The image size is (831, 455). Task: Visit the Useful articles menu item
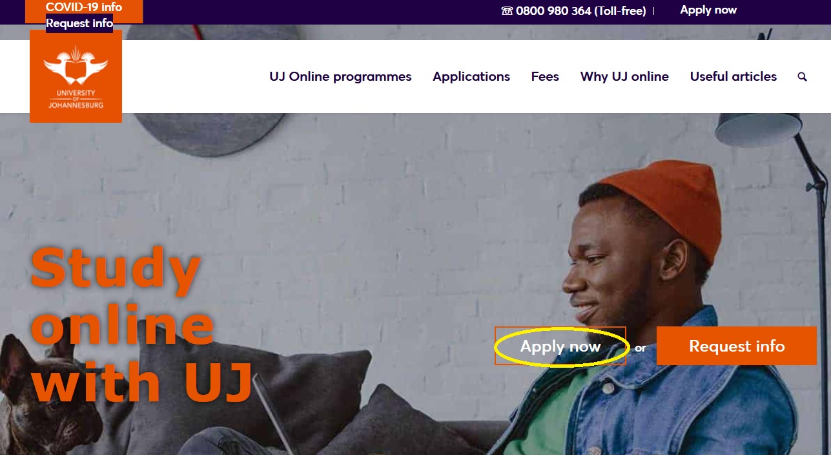click(x=734, y=76)
